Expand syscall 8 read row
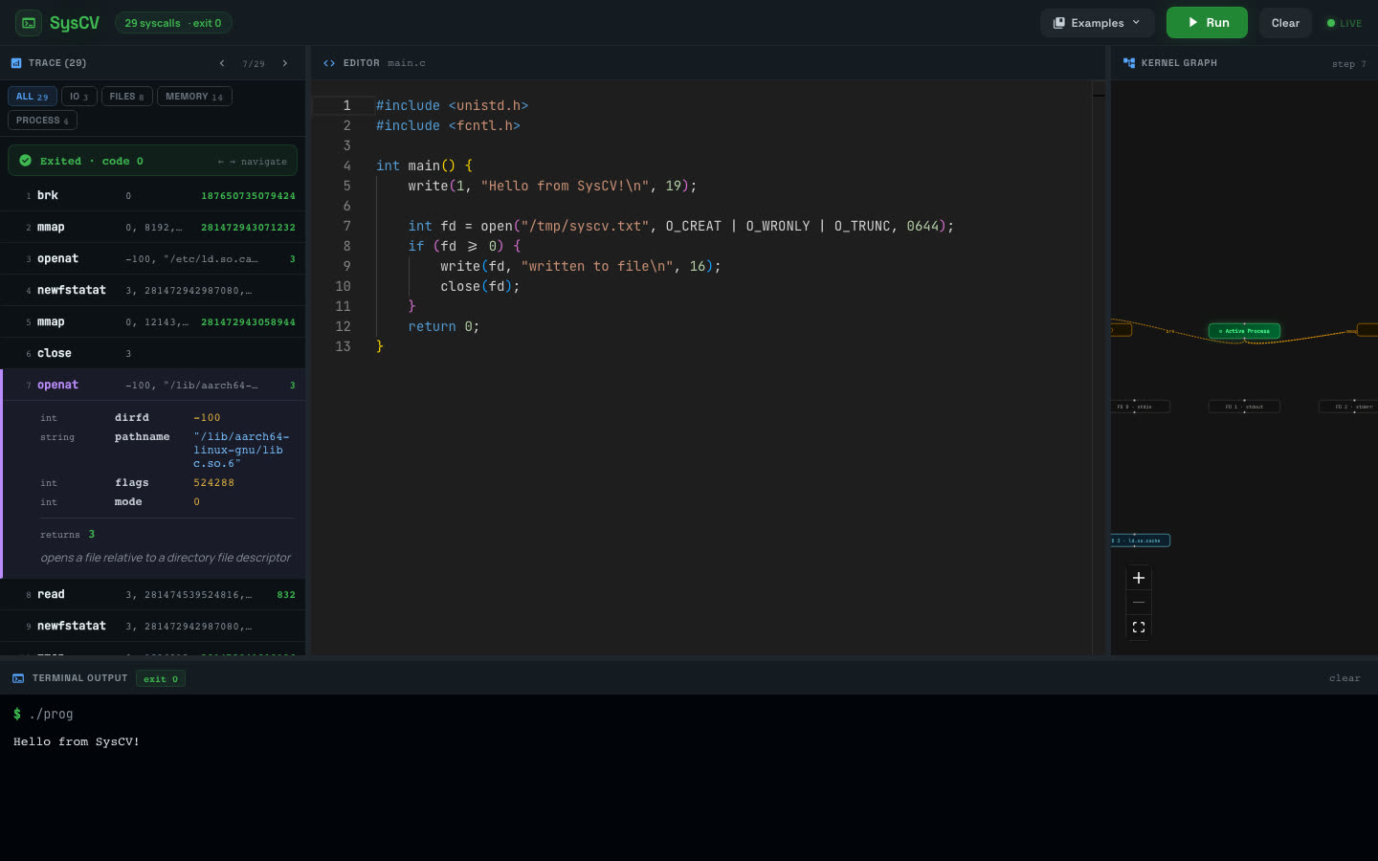 tap(153, 594)
